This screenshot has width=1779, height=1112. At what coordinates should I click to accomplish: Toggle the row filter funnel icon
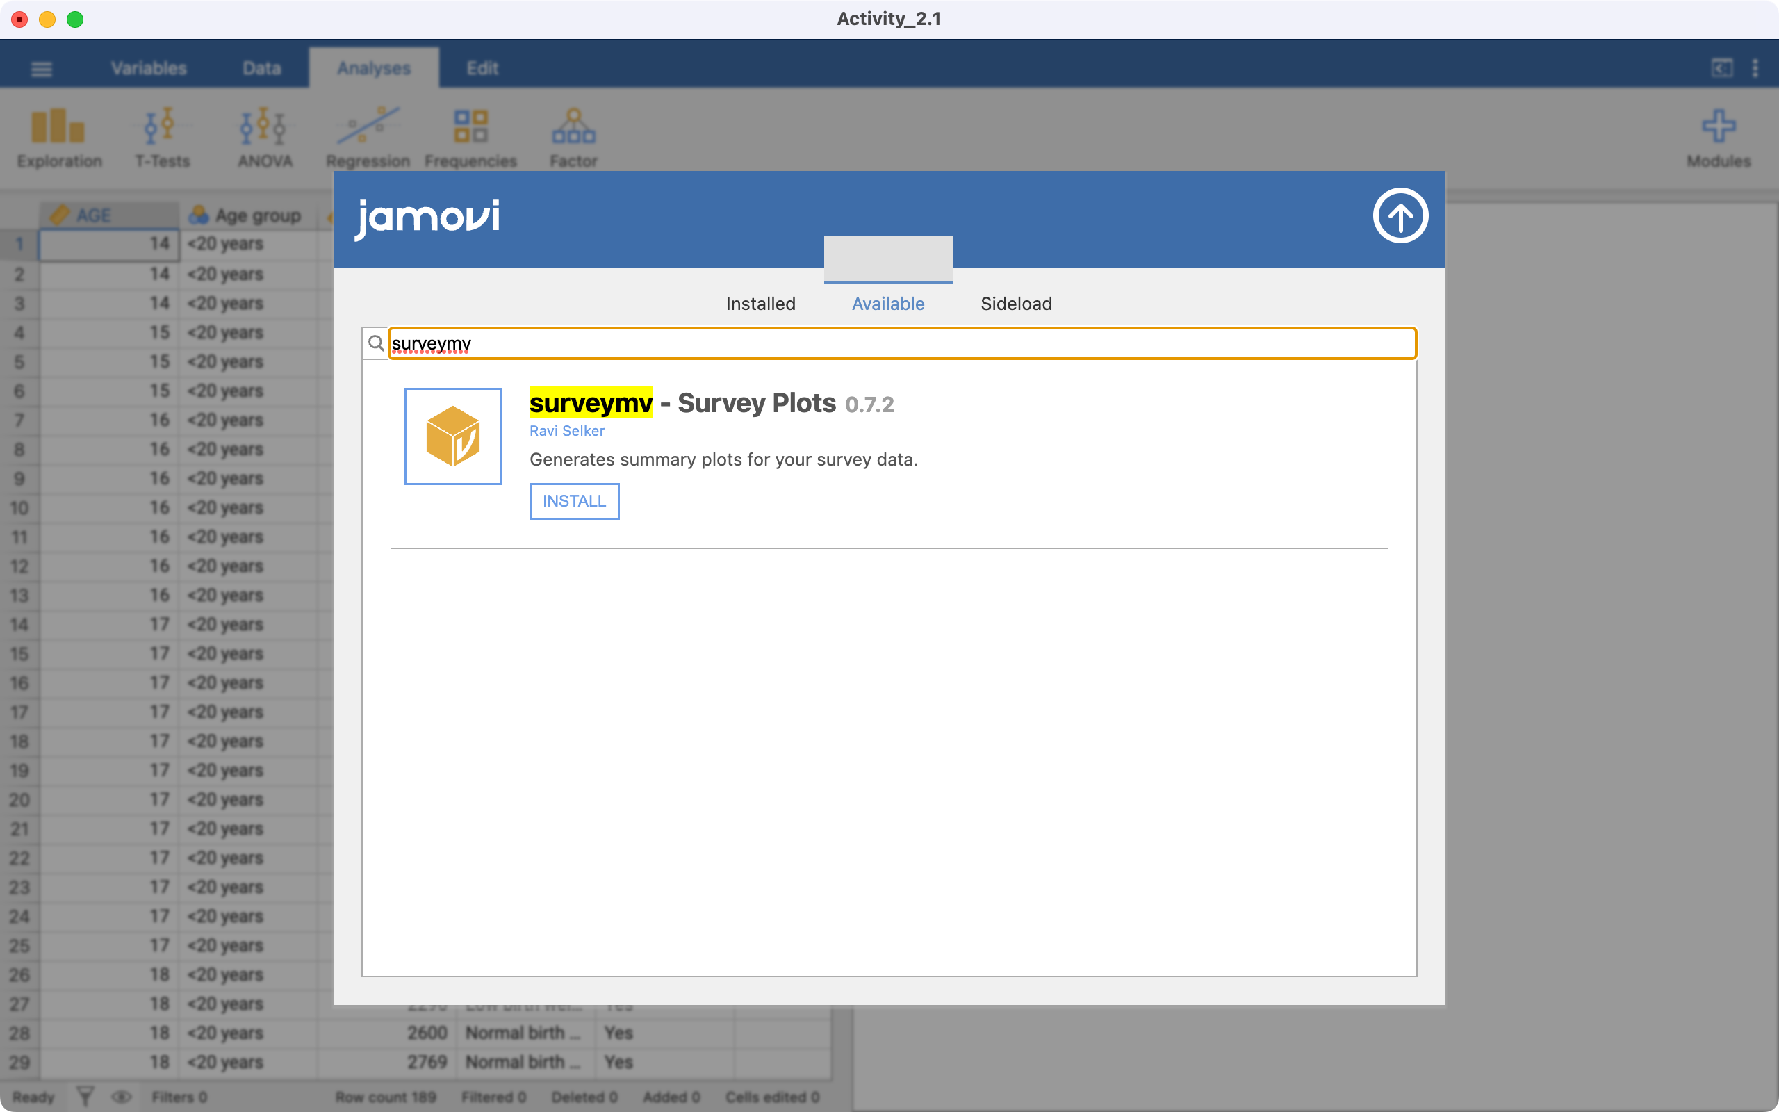pos(85,1097)
